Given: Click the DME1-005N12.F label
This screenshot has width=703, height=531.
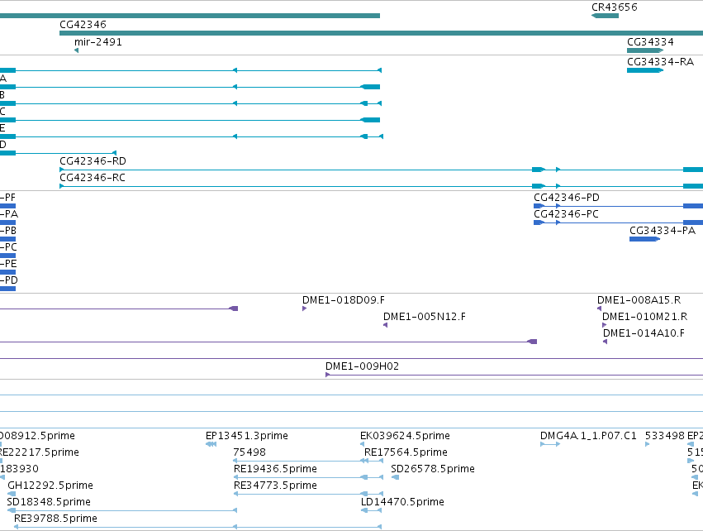Looking at the screenshot, I should point(424,317).
